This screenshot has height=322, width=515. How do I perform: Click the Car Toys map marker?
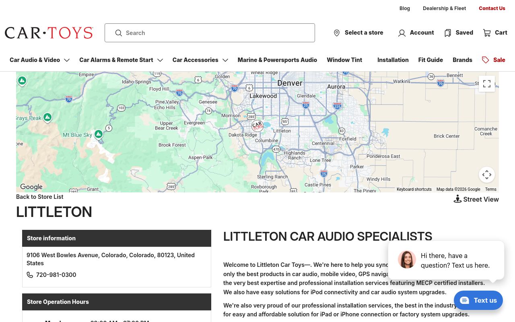257,126
